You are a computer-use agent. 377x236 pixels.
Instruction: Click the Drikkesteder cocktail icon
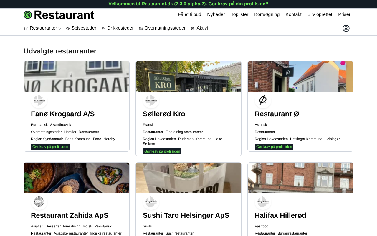pos(103,28)
